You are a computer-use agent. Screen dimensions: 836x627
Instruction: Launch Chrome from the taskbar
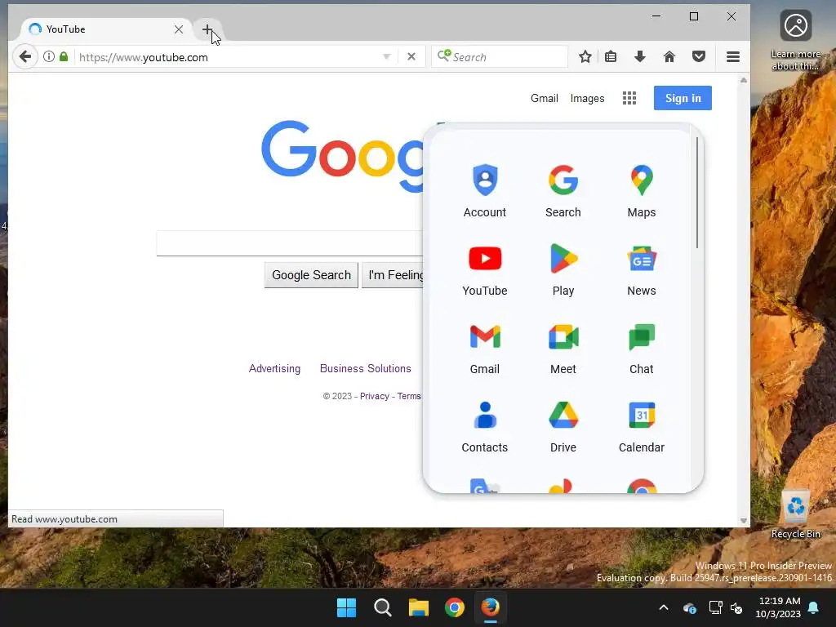click(454, 607)
